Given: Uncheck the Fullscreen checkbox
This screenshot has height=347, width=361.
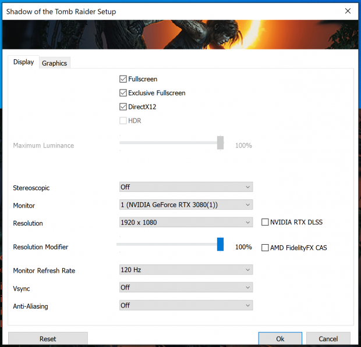Looking at the screenshot, I should 123,79.
